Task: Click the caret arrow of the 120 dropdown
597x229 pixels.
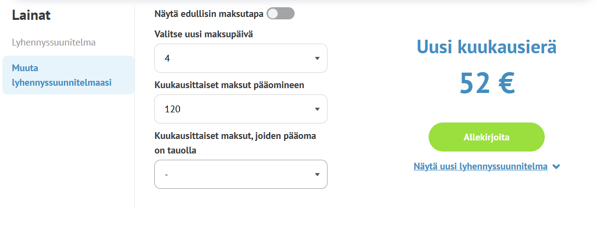Action: [x=317, y=109]
